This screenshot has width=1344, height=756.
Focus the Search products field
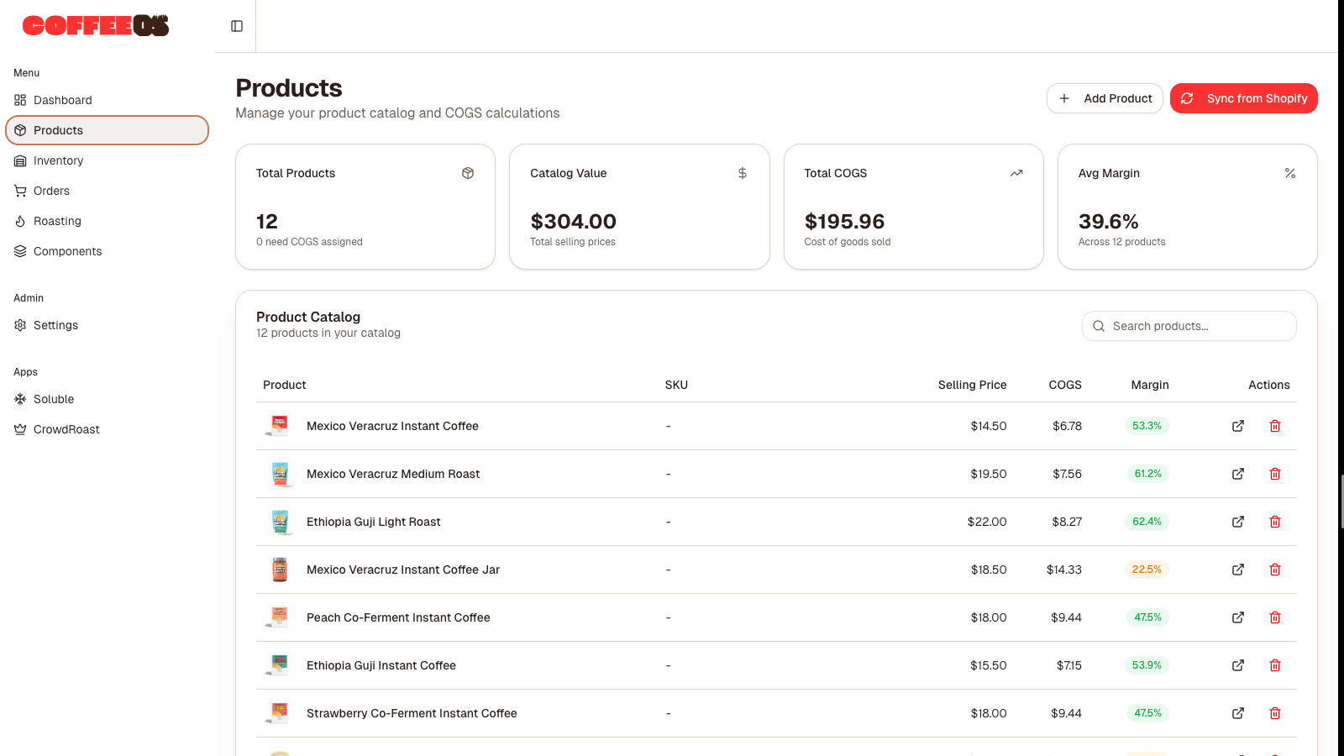[1189, 326]
